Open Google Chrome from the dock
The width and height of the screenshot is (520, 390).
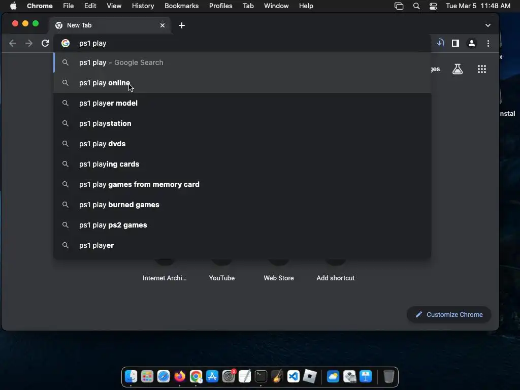click(196, 376)
